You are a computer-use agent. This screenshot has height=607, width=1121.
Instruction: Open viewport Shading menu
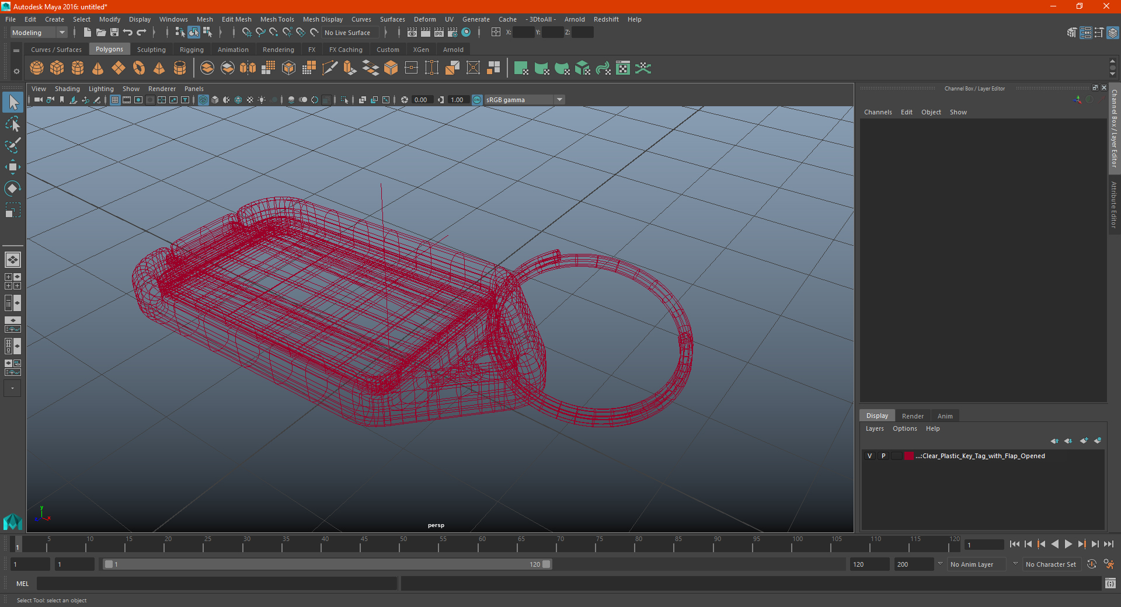[67, 89]
